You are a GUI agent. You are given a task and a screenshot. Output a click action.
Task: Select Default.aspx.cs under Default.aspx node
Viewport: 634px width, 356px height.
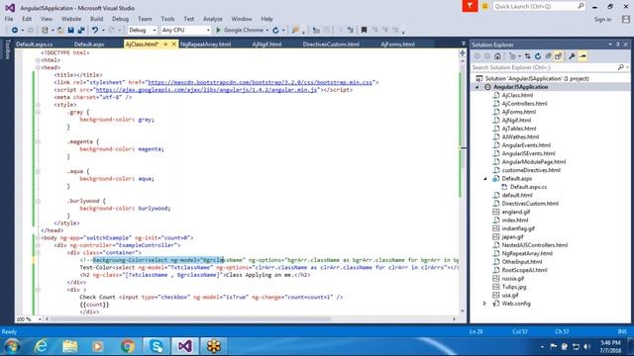click(x=528, y=187)
